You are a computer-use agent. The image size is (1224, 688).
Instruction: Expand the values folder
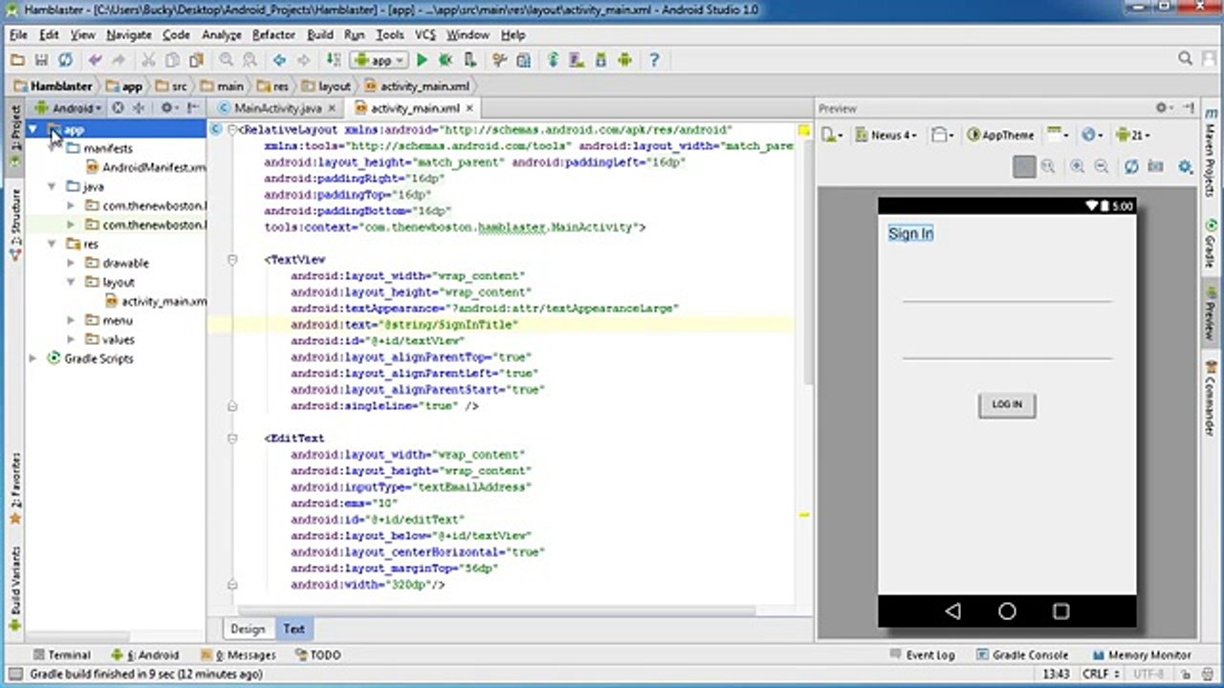71,339
